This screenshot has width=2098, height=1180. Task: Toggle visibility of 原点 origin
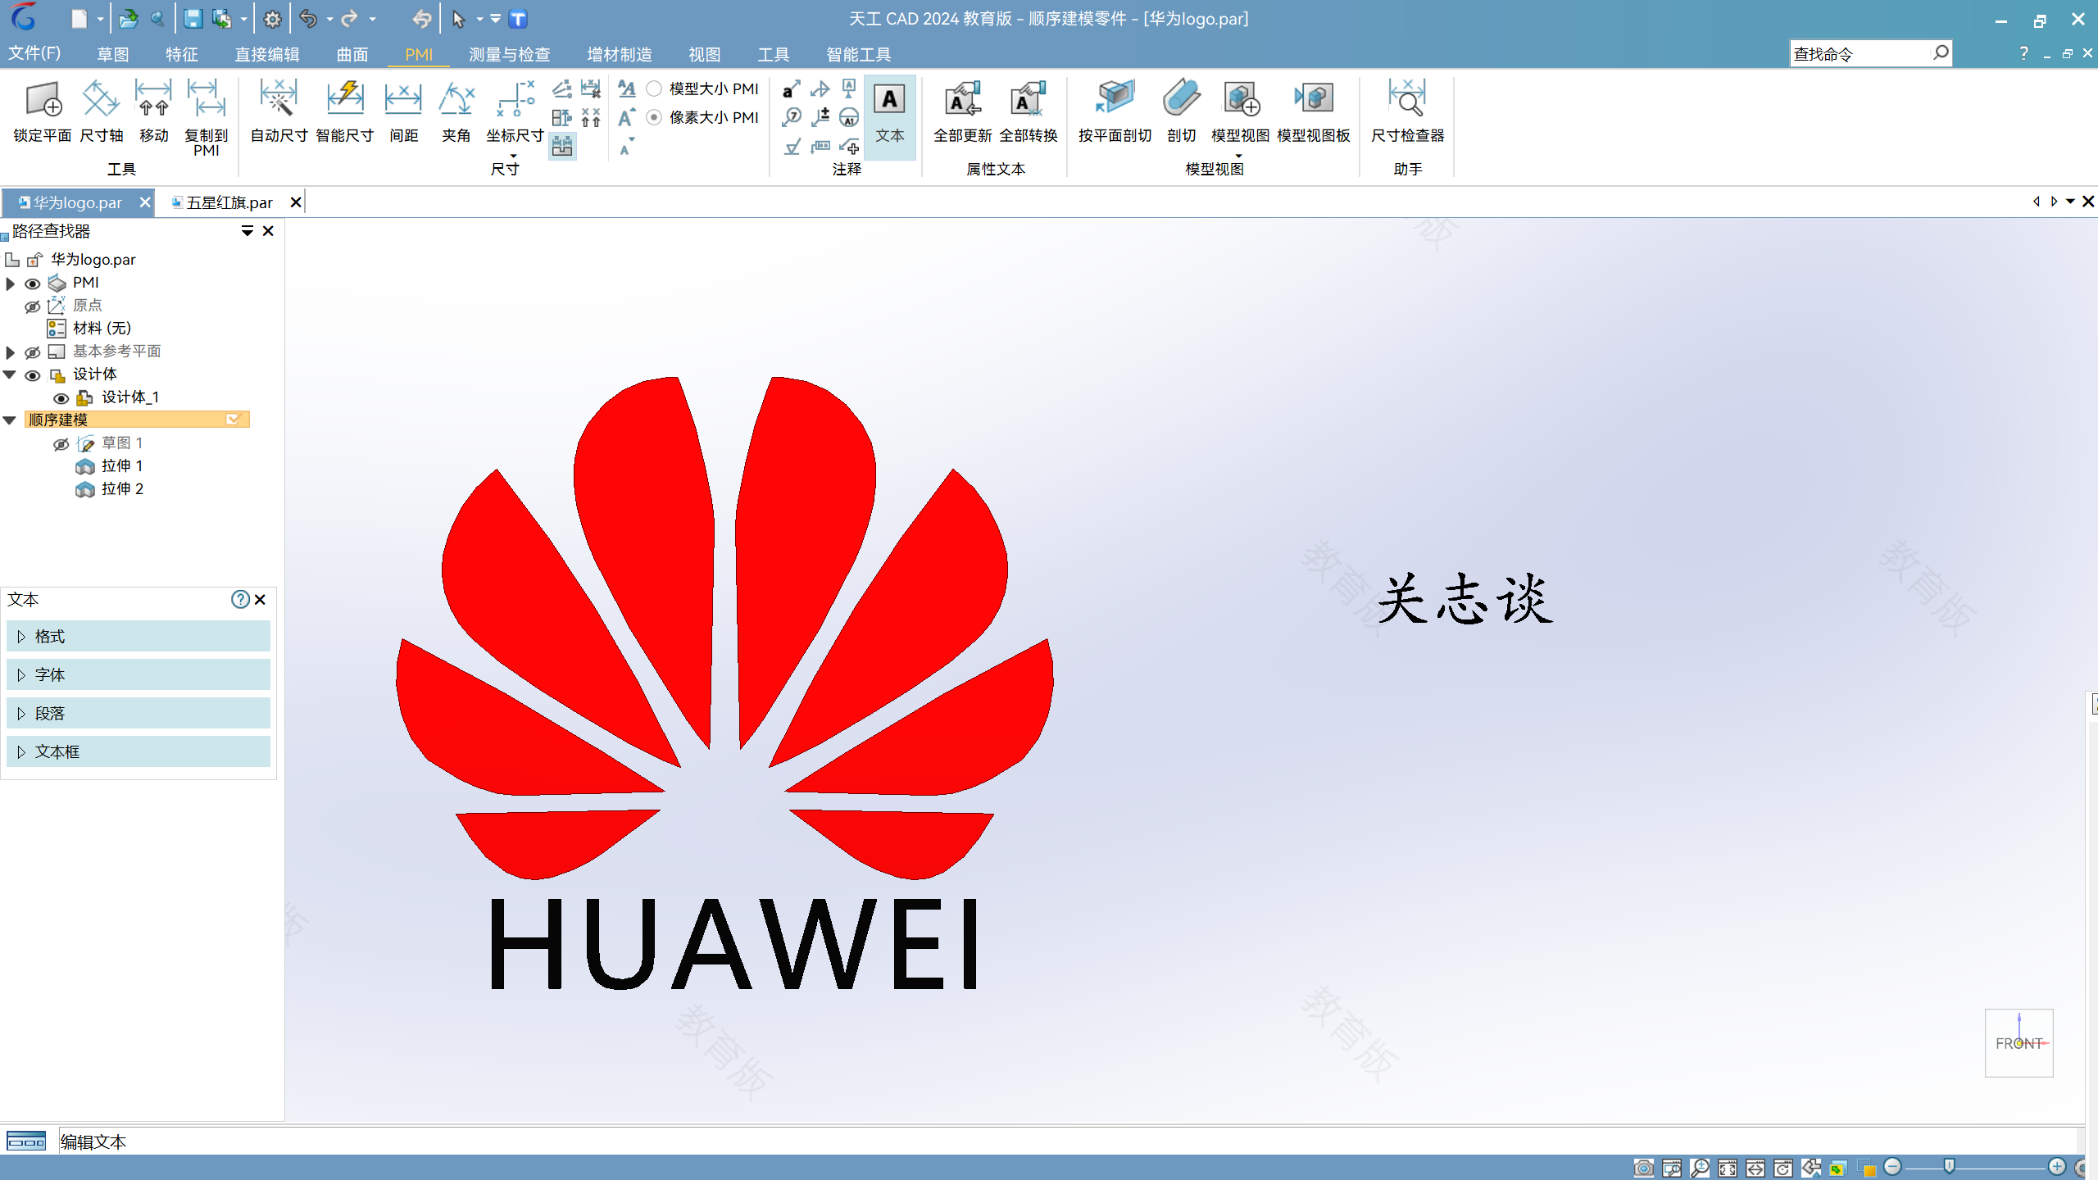coord(33,306)
